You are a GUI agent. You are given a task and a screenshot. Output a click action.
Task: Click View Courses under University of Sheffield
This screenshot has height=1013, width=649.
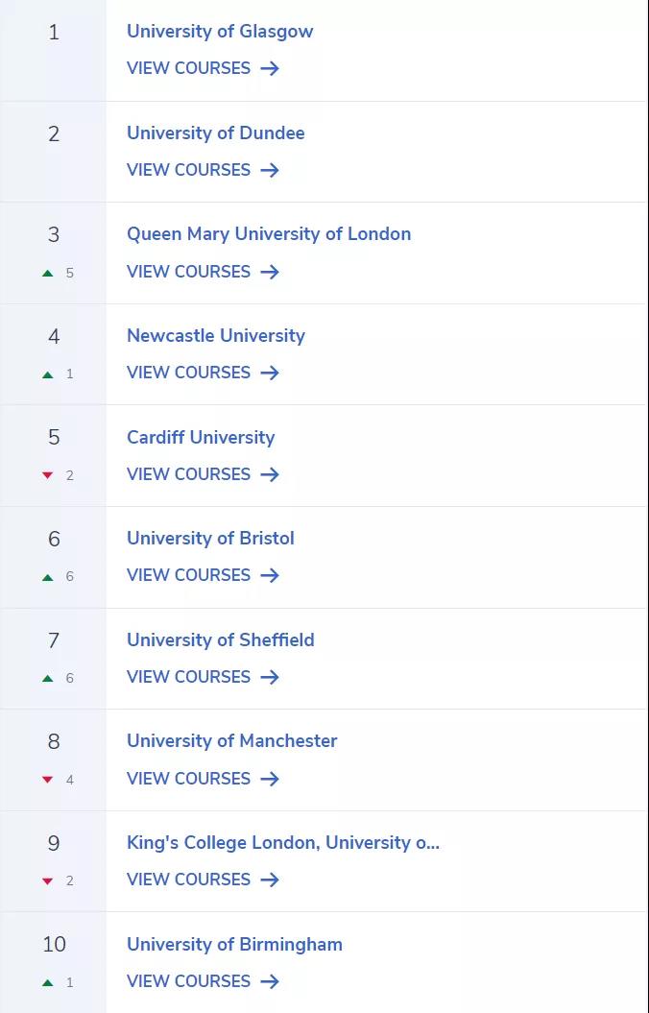[x=203, y=677]
